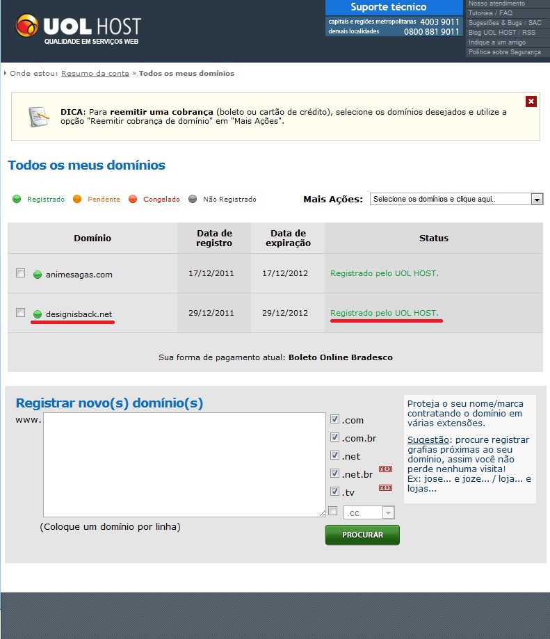Click the Data de expiração column header

coord(288,238)
